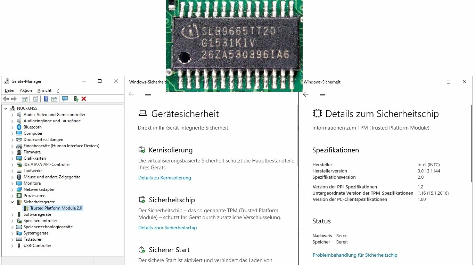The width and height of the screenshot is (475, 266).
Task: Uninstall device using the red X icon
Action: (x=84, y=99)
